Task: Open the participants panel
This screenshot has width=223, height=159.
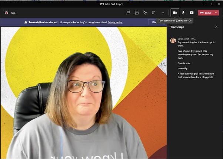Action: point(129,13)
